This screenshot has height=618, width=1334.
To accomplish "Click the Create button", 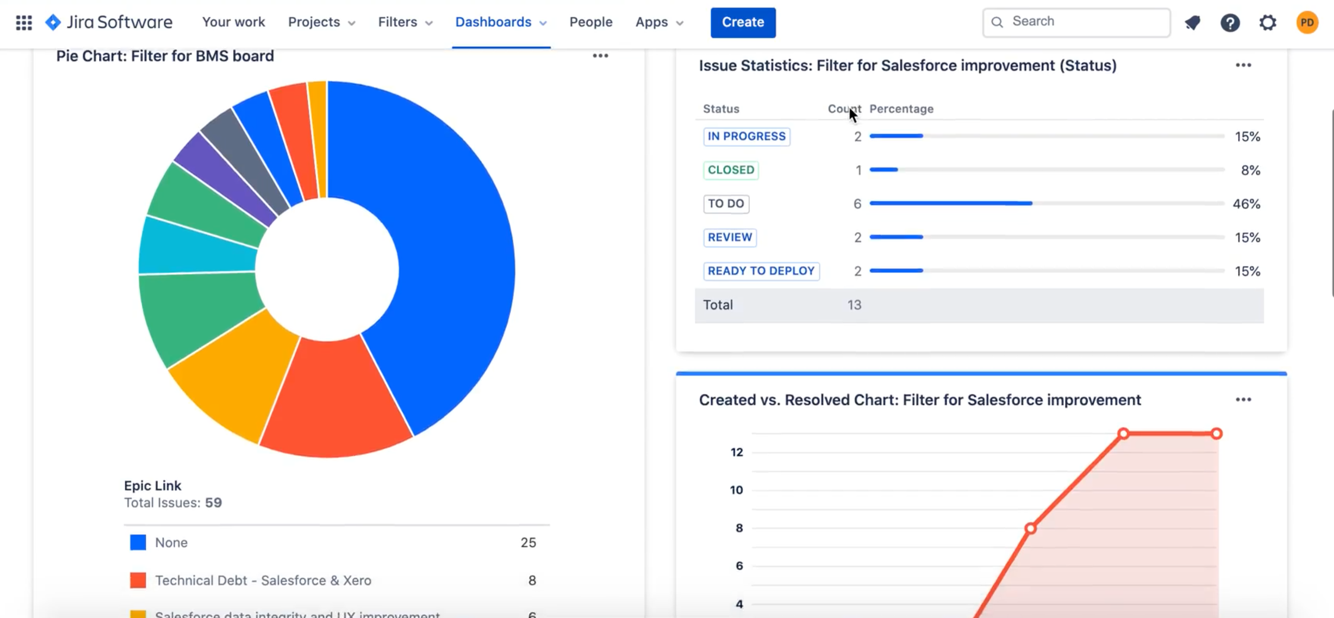I will [743, 22].
